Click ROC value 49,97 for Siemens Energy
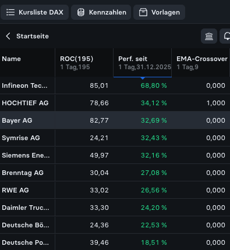Viewport: 230px width, 250px height. pyautogui.click(x=99, y=155)
